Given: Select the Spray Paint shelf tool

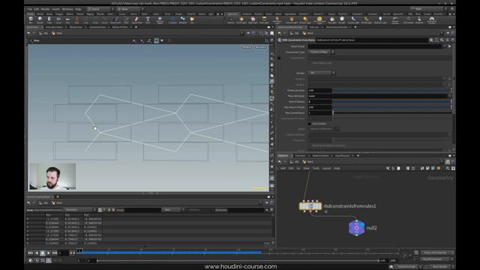Looking at the screenshot, I should click(x=136, y=20).
